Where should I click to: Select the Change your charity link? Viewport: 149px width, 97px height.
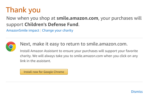coord(57,30)
